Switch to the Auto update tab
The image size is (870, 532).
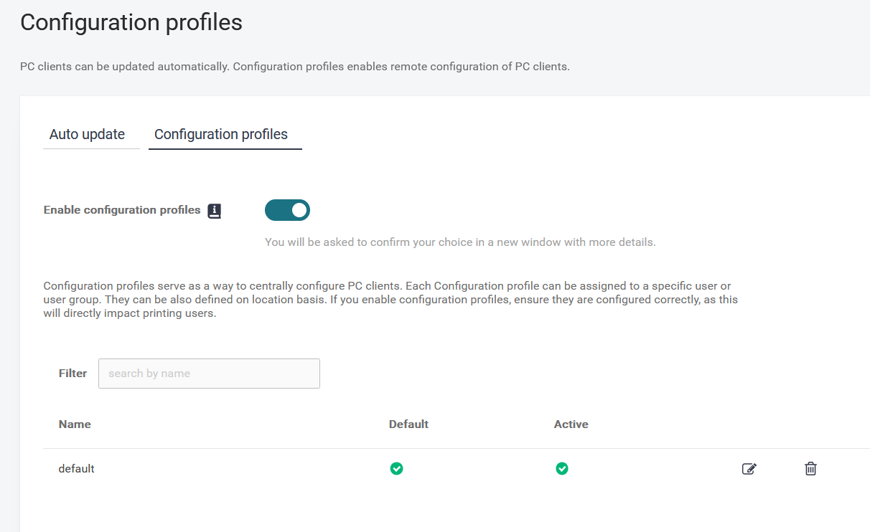(x=87, y=134)
